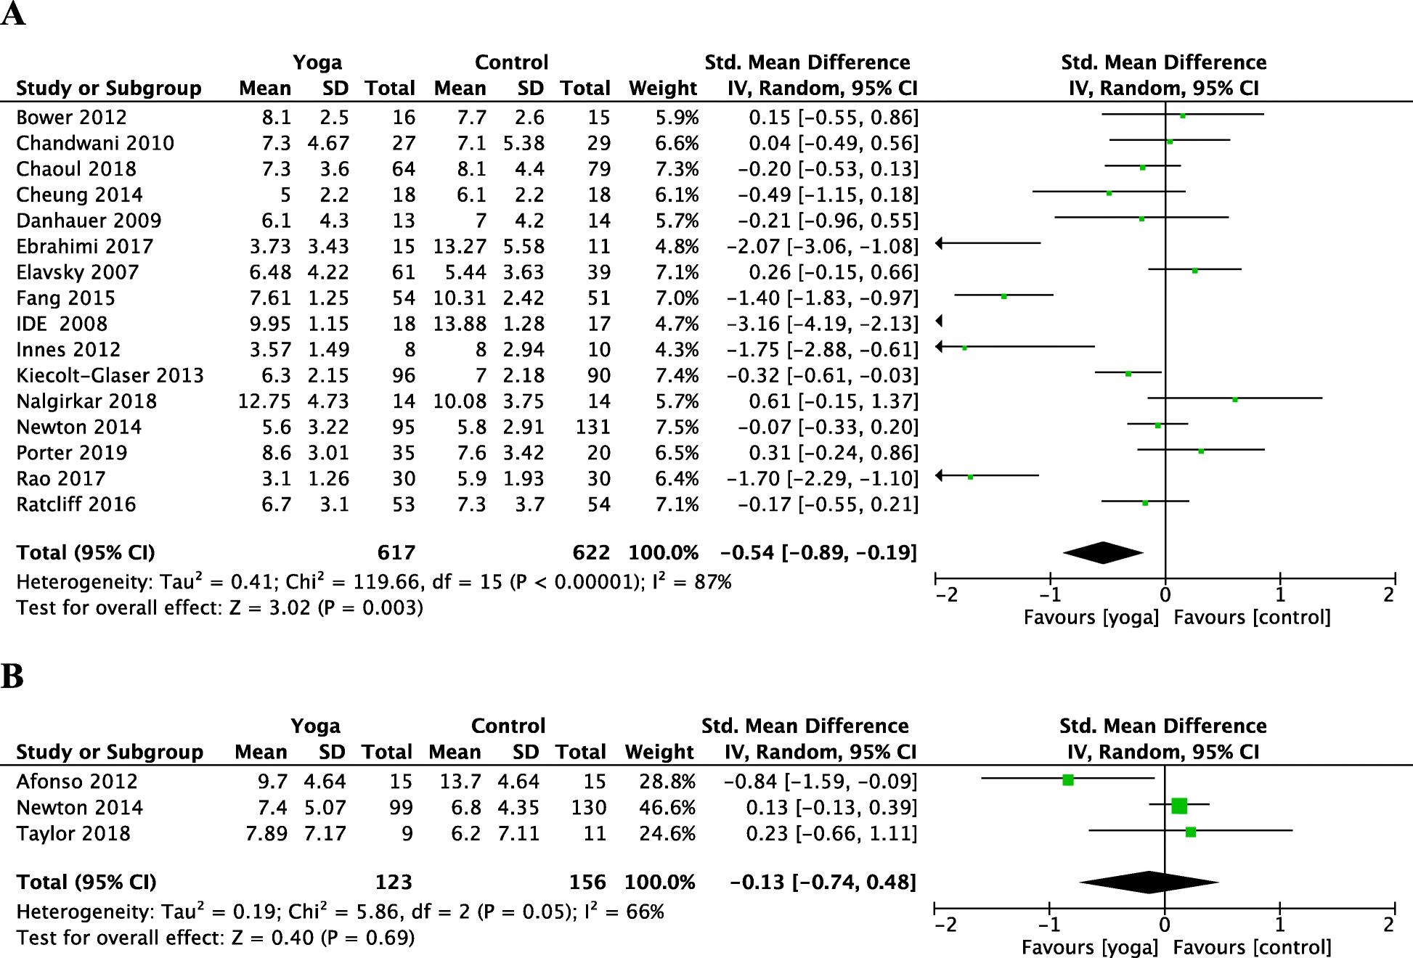1413x958 pixels.
Task: Click the pooled effect '-0.13 [-0.74, 0.48]'
Action: click(x=823, y=883)
